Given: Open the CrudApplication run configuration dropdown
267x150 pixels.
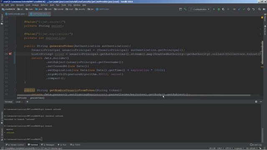Looking at the screenshot, I should point(200,9).
